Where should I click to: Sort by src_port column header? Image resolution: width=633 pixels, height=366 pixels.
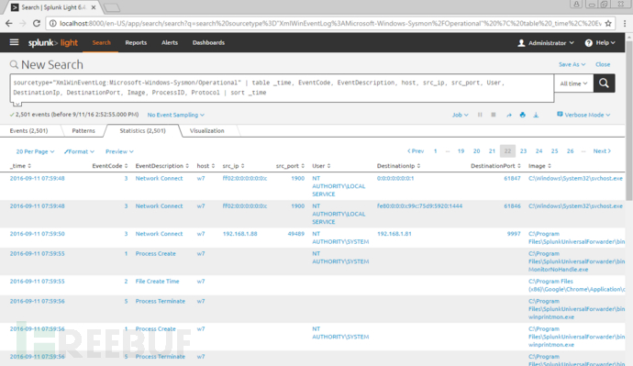click(x=290, y=166)
